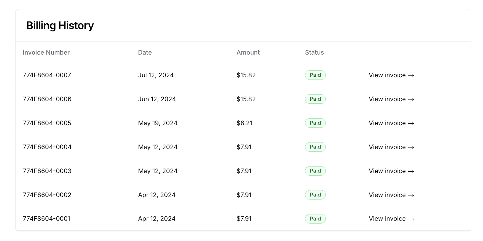This screenshot has height=241, width=483.
Task: Click the May 19, 2024 date cell
Action: coord(158,123)
